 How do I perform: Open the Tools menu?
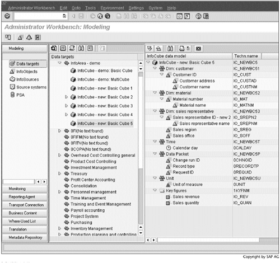click(90, 8)
